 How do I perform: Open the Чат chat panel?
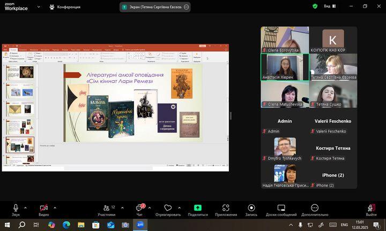tap(139, 210)
